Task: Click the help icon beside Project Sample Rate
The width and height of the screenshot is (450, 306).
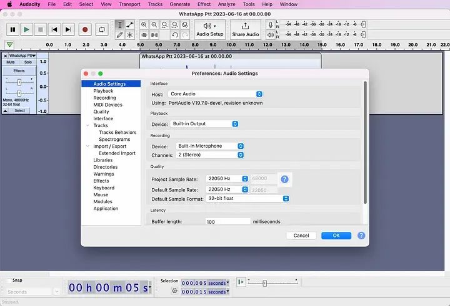Action: click(284, 179)
